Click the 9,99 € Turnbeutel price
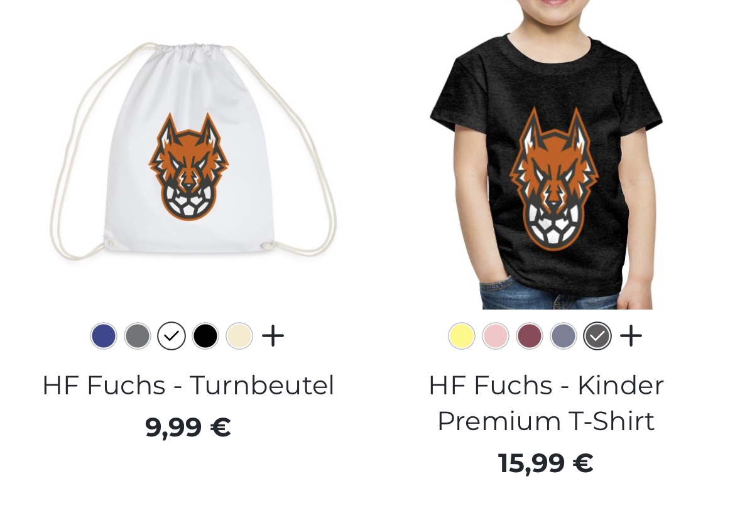 [x=188, y=427]
